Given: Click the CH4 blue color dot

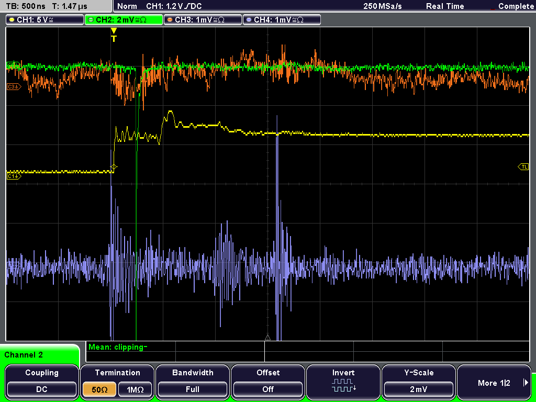Looking at the screenshot, I should coord(249,20).
